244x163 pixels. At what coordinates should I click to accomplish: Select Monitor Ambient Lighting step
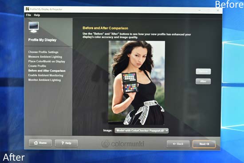pos(44,80)
